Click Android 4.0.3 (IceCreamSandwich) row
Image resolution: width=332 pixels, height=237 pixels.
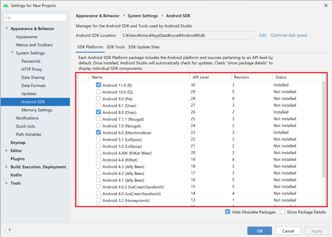(201, 187)
